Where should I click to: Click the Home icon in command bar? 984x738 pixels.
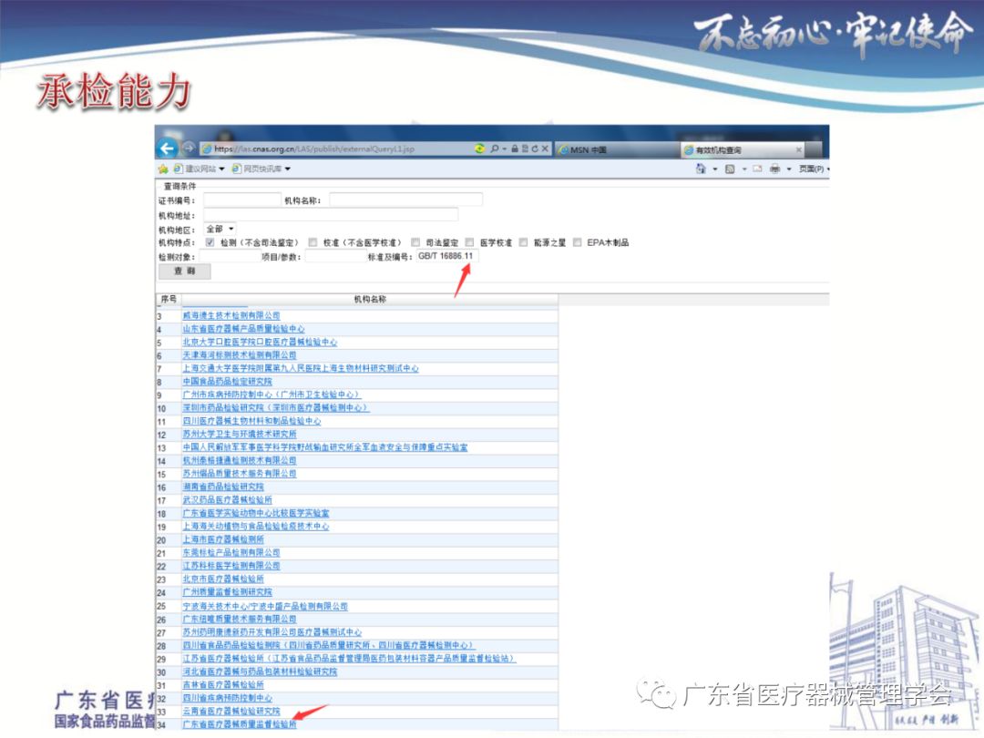[x=701, y=169]
